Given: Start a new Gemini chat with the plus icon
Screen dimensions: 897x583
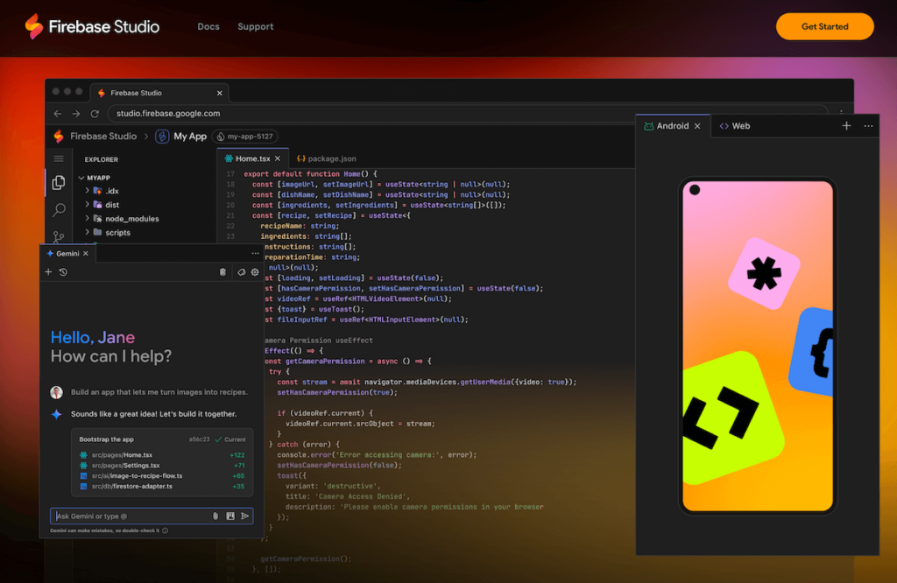Looking at the screenshot, I should (48, 271).
